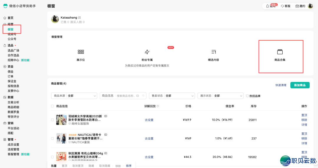
Task: Open 客服 headset icon in header
Action: pyautogui.click(x=282, y=6)
